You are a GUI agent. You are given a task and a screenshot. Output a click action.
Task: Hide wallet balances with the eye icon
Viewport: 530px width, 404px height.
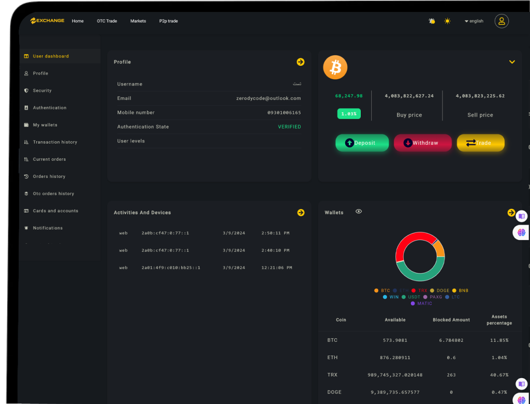coord(359,212)
